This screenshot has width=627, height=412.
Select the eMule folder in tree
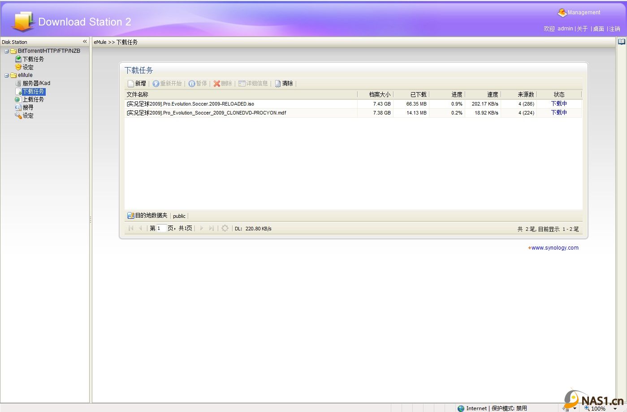[x=25, y=75]
